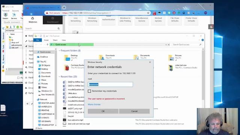Select two webcams.mp4 recent file
240x135 pixels.
[75, 120]
